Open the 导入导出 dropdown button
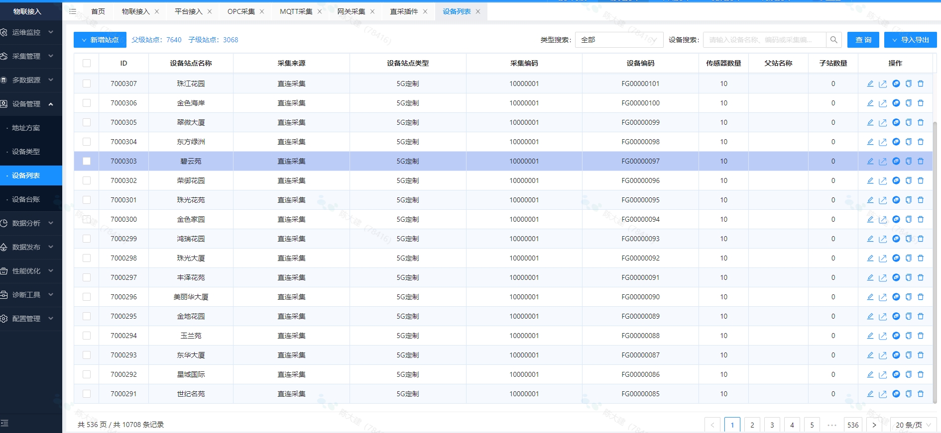The image size is (941, 433). 910,40
